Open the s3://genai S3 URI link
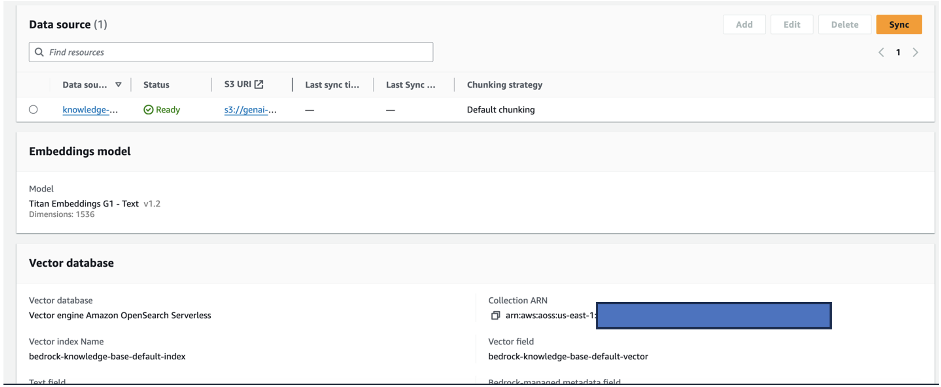 point(250,110)
